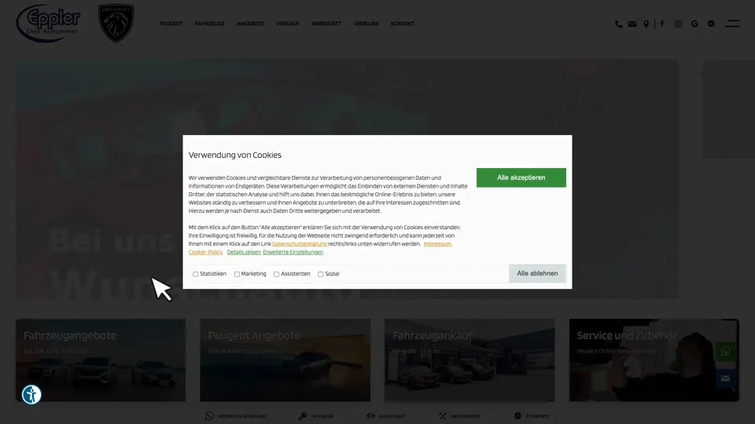Click the Peugeot lion shield logo

116,23
